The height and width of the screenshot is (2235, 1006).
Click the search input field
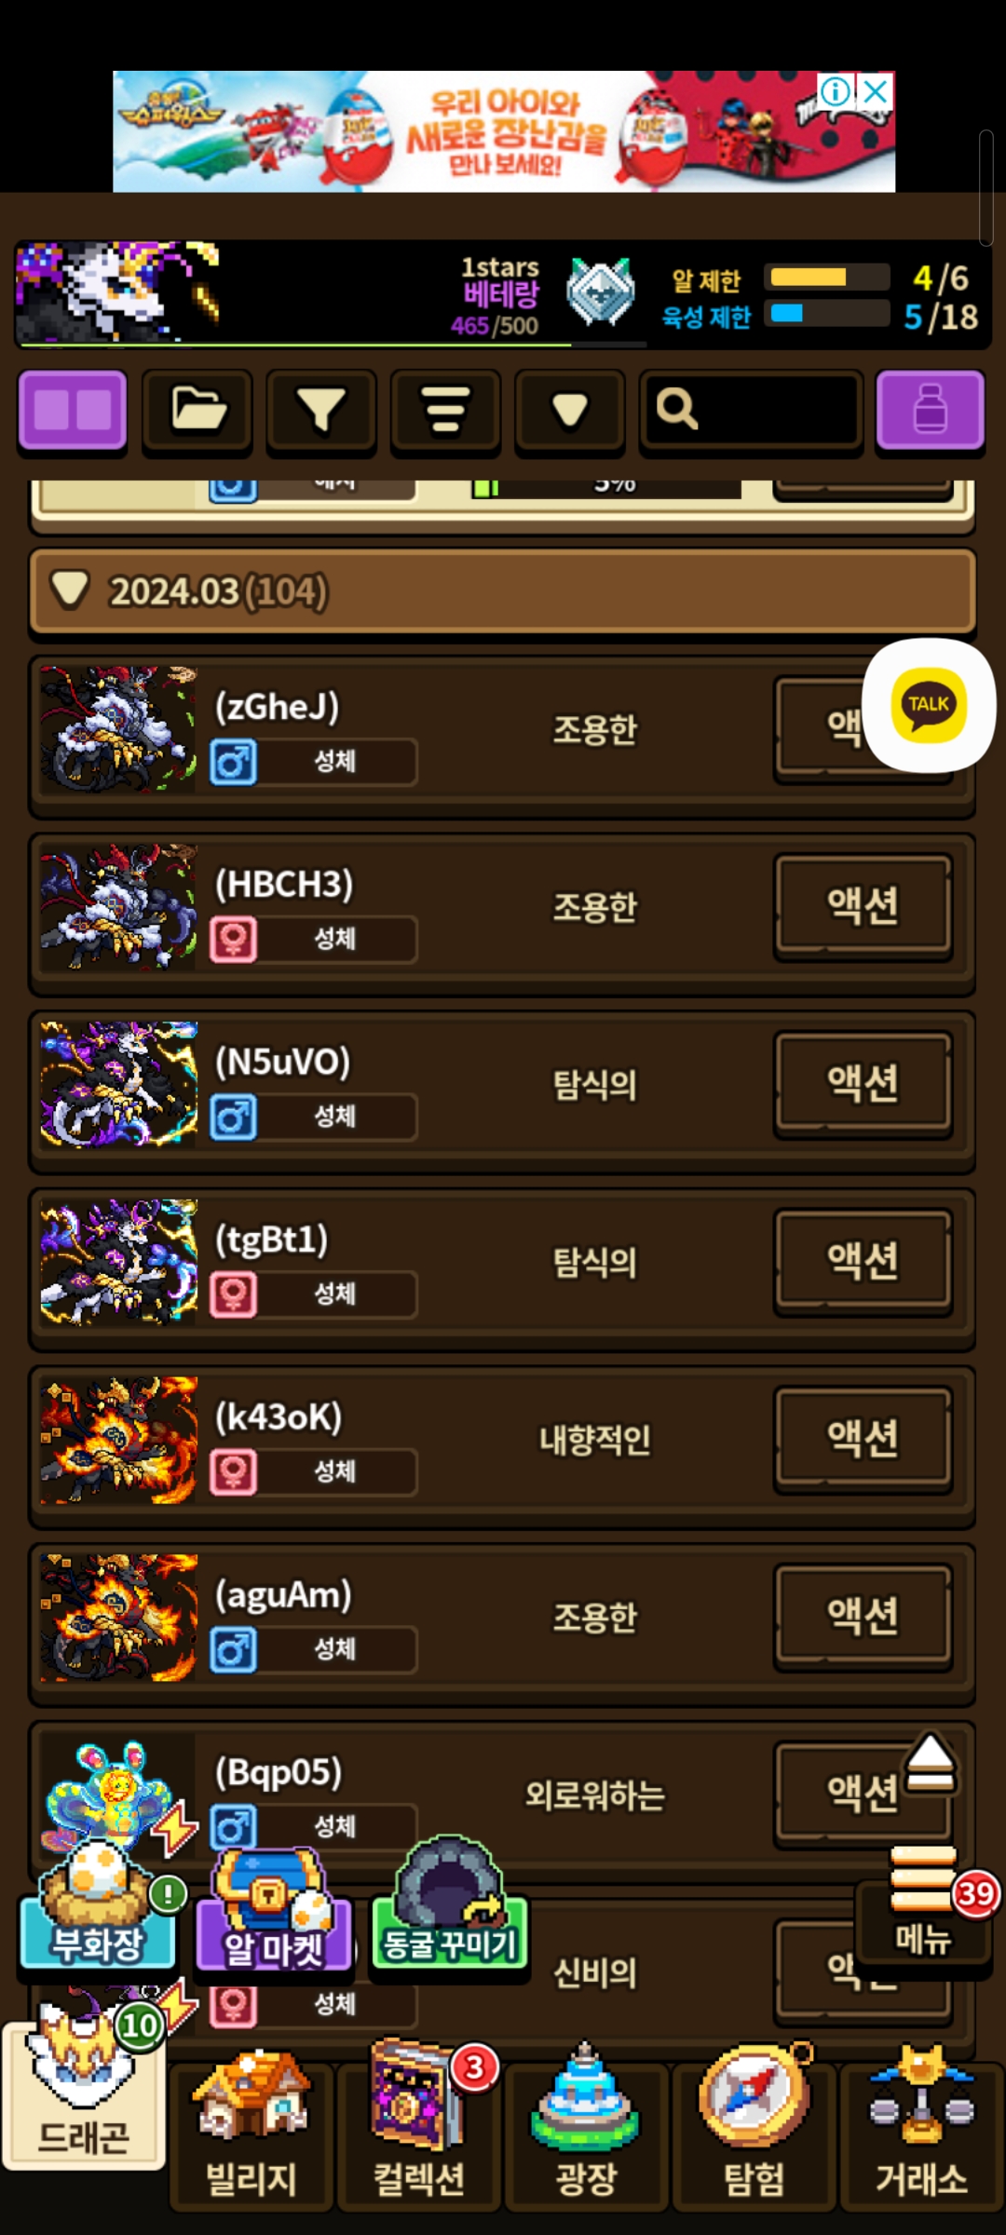751,410
